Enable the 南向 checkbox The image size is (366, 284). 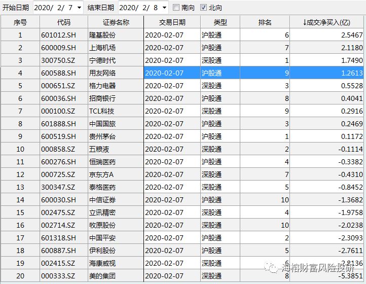point(176,8)
